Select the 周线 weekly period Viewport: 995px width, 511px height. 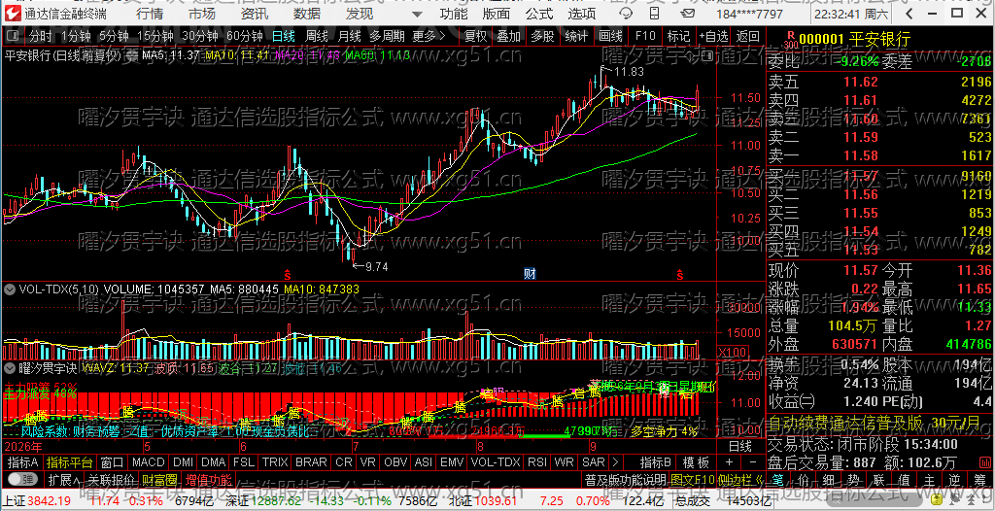click(x=316, y=36)
